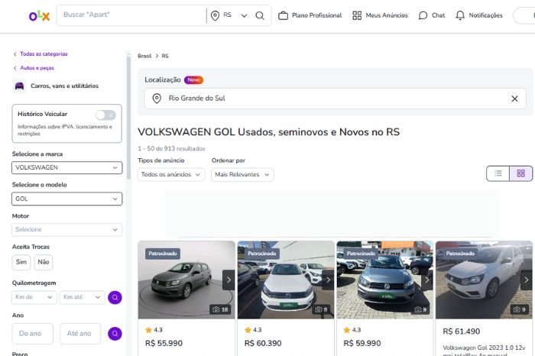This screenshot has height=356, width=535.
Task: Focus the Buscar search input field
Action: click(x=131, y=15)
